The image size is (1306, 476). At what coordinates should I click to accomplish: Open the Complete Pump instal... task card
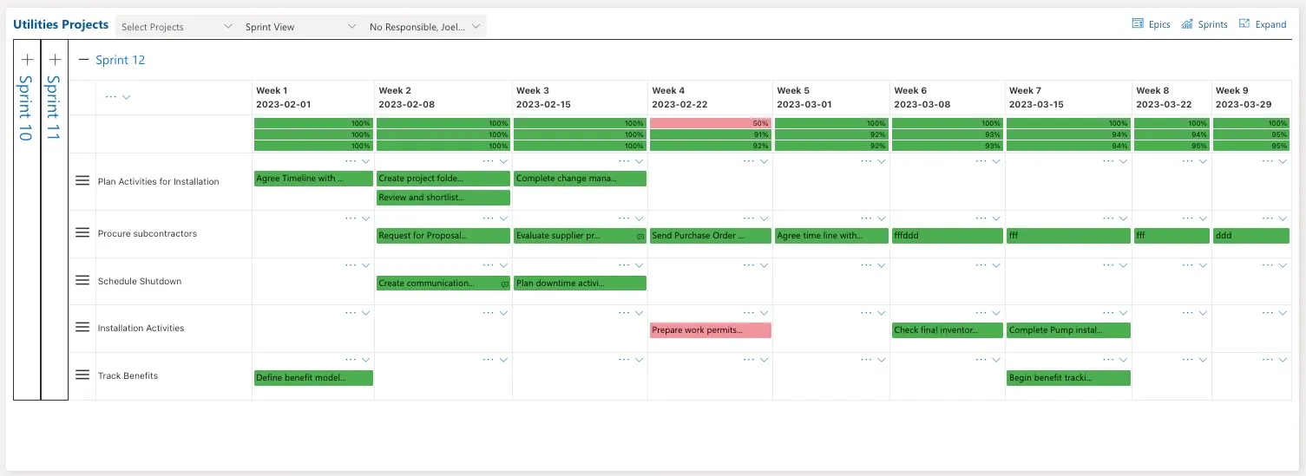[1068, 330]
